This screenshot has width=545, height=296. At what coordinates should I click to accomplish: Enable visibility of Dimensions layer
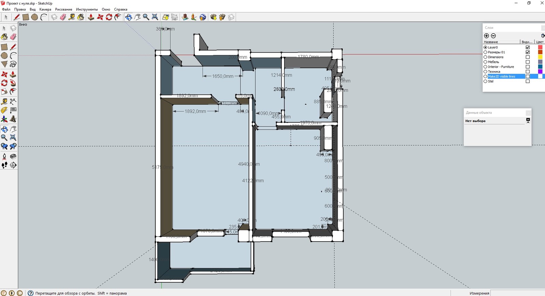(x=528, y=57)
